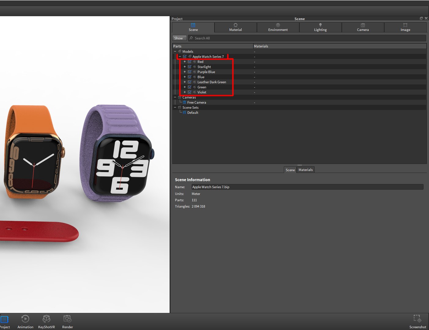Collapse the Cameras tree node
The image size is (429, 330).
tap(175, 97)
